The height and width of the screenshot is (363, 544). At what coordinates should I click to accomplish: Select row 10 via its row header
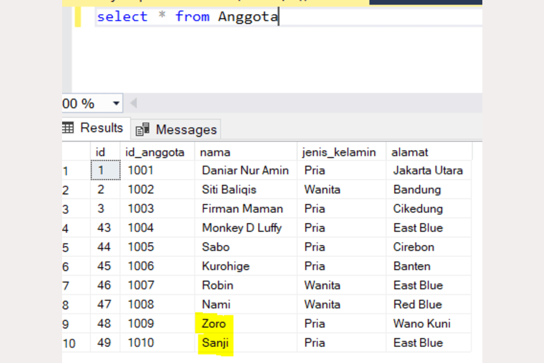70,343
